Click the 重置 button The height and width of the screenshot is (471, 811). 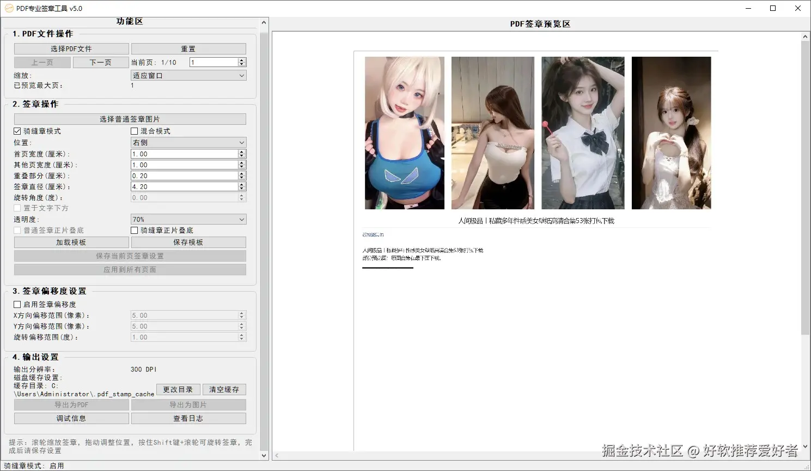(x=188, y=49)
